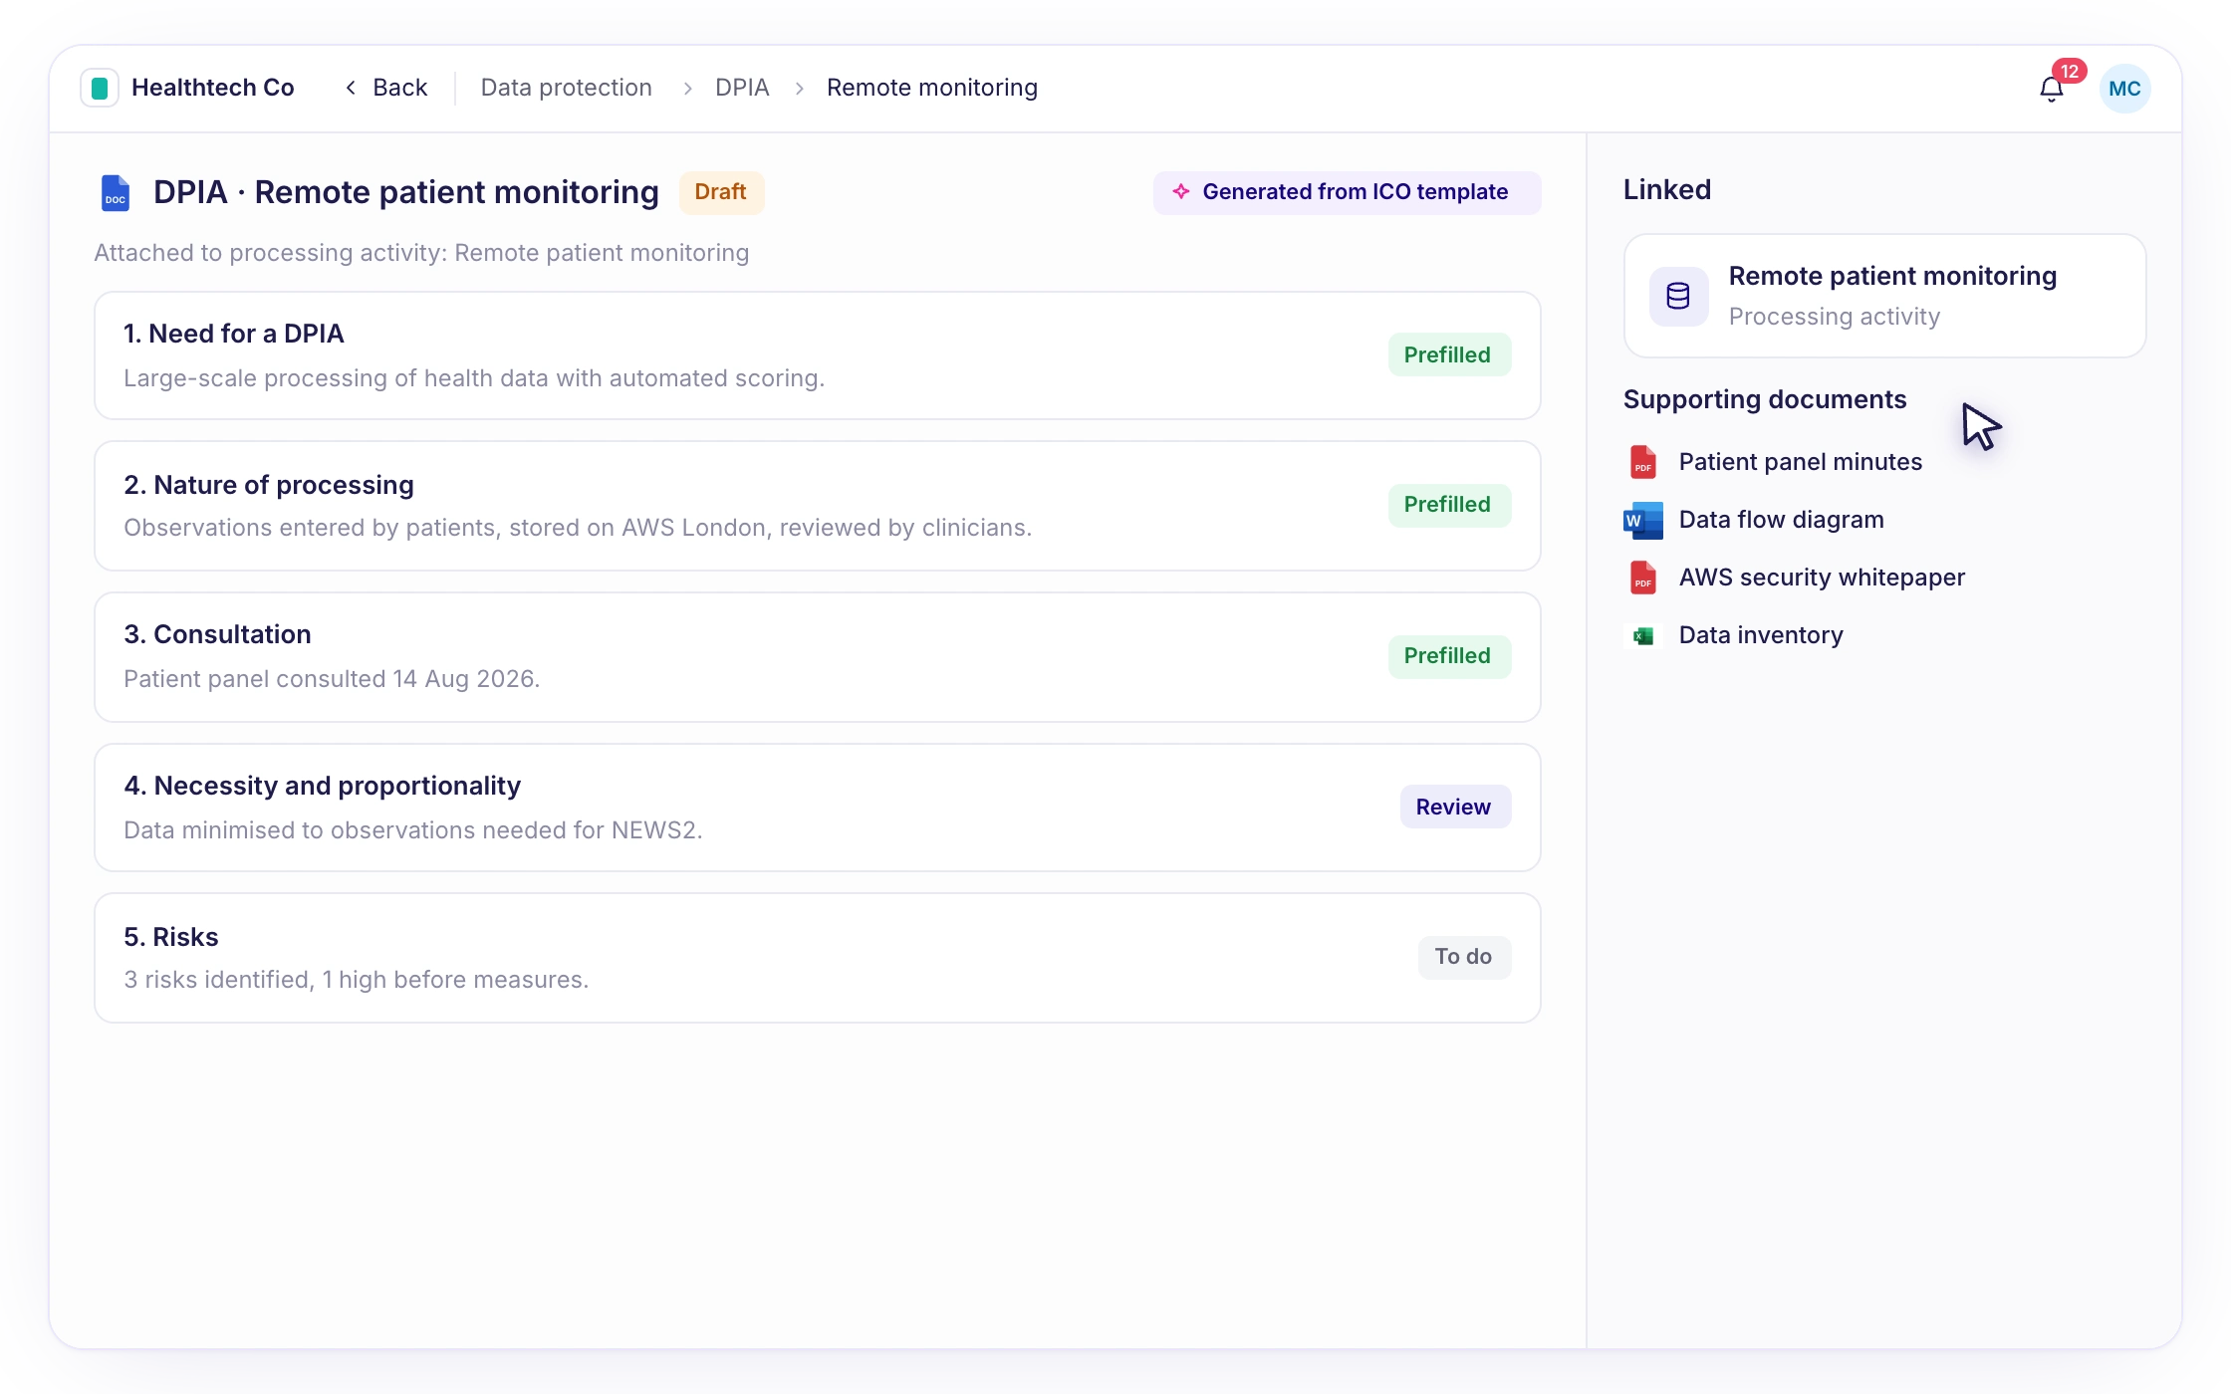Click Healthtech Co company name
The image size is (2231, 1394).
213,88
